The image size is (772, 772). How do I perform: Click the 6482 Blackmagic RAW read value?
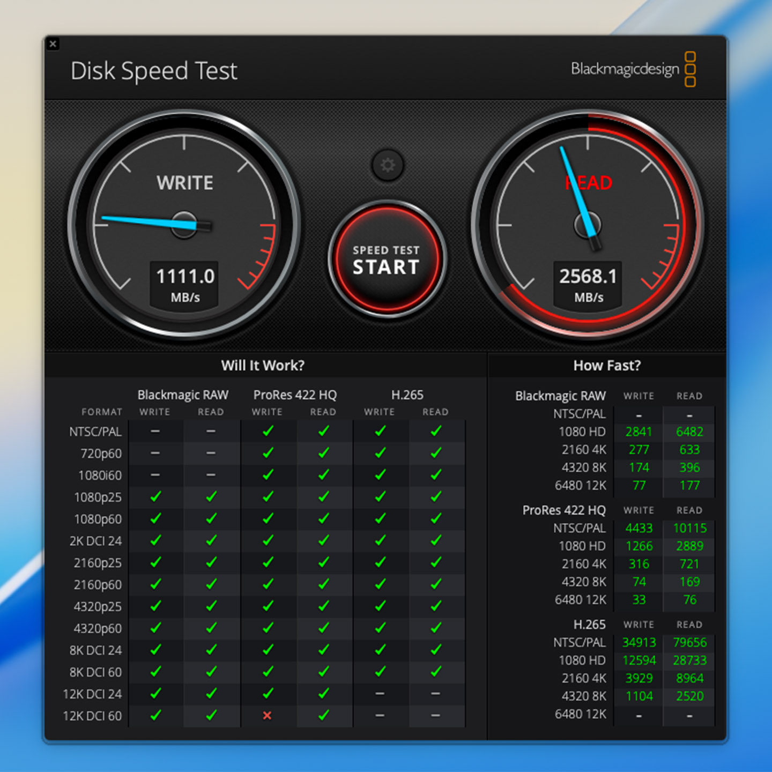pos(689,432)
